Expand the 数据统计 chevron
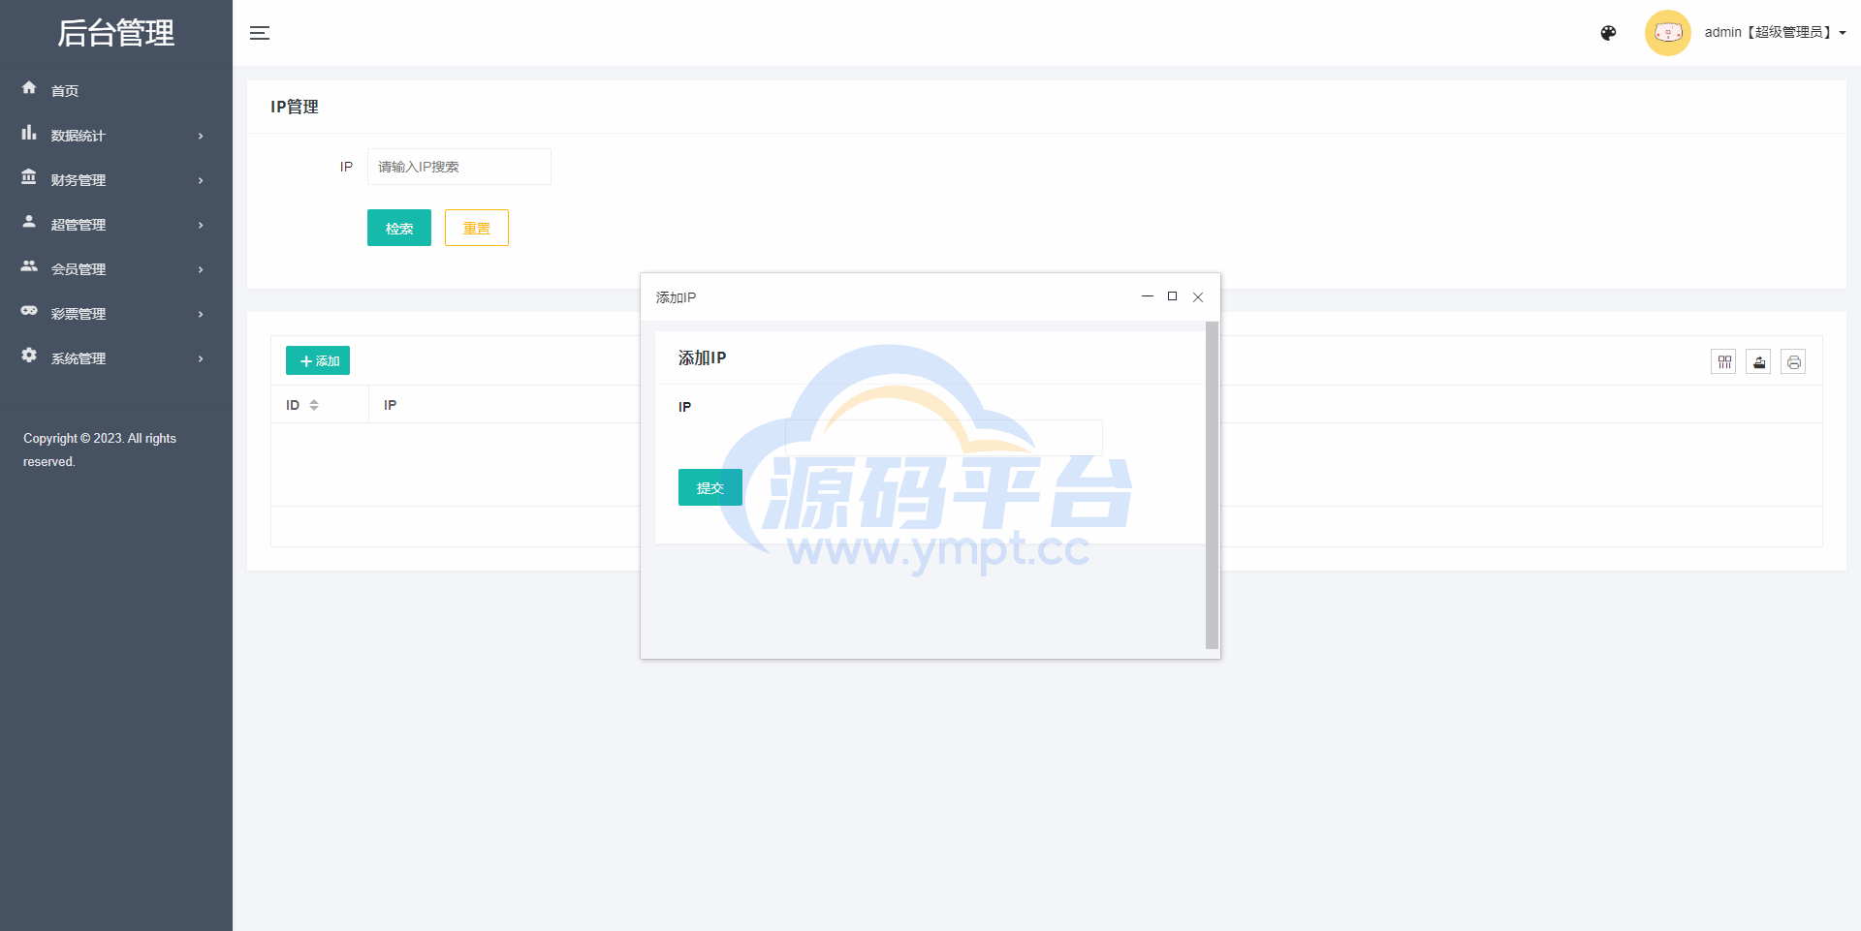Screen dimensions: 1861x931 click(201, 136)
